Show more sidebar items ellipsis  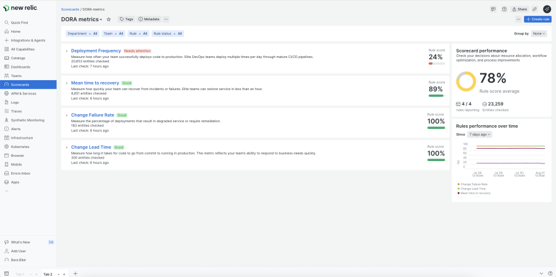coord(6,191)
